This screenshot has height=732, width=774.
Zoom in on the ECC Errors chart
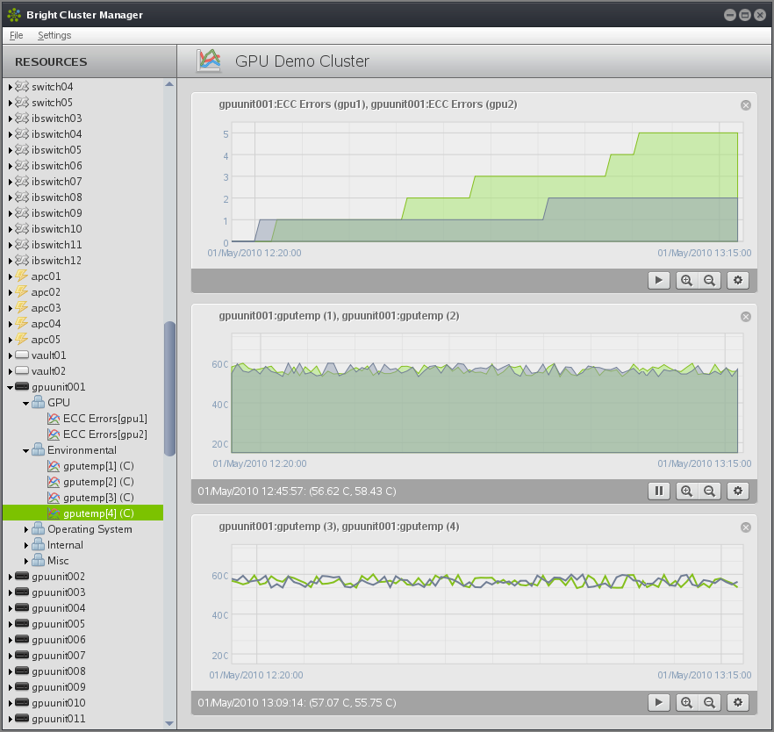tap(686, 280)
